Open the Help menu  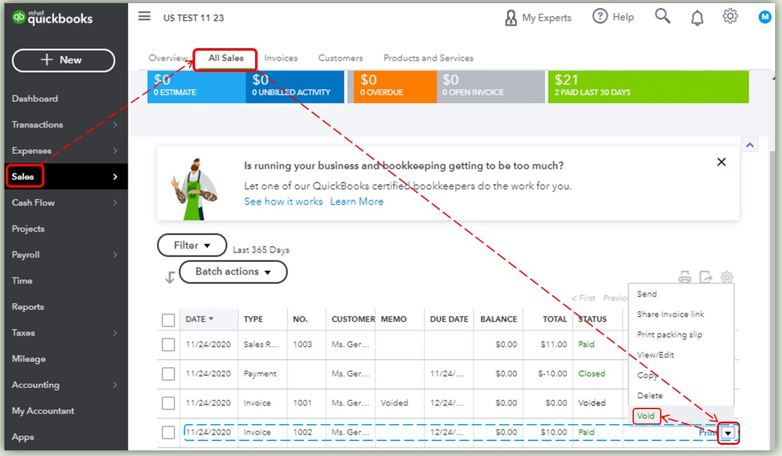pyautogui.click(x=613, y=17)
